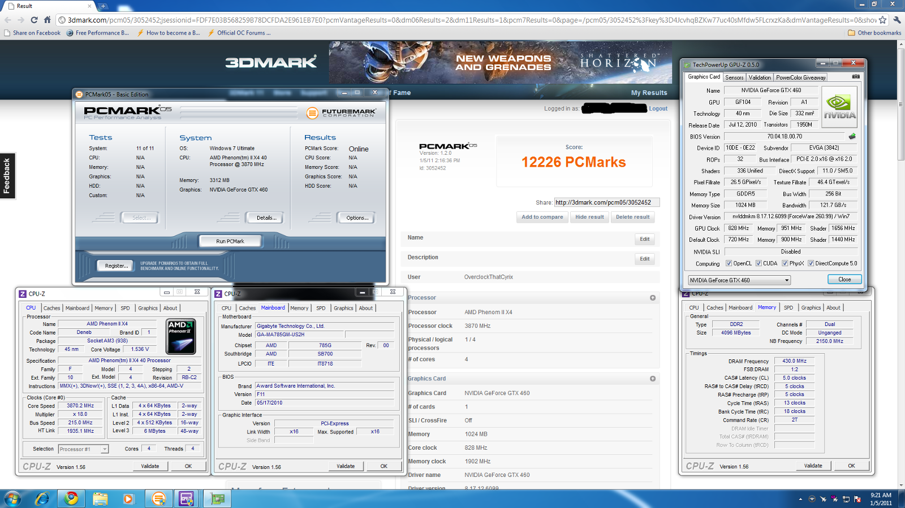Click the Chrome back arrow
This screenshot has height=508, width=905.
(8, 20)
